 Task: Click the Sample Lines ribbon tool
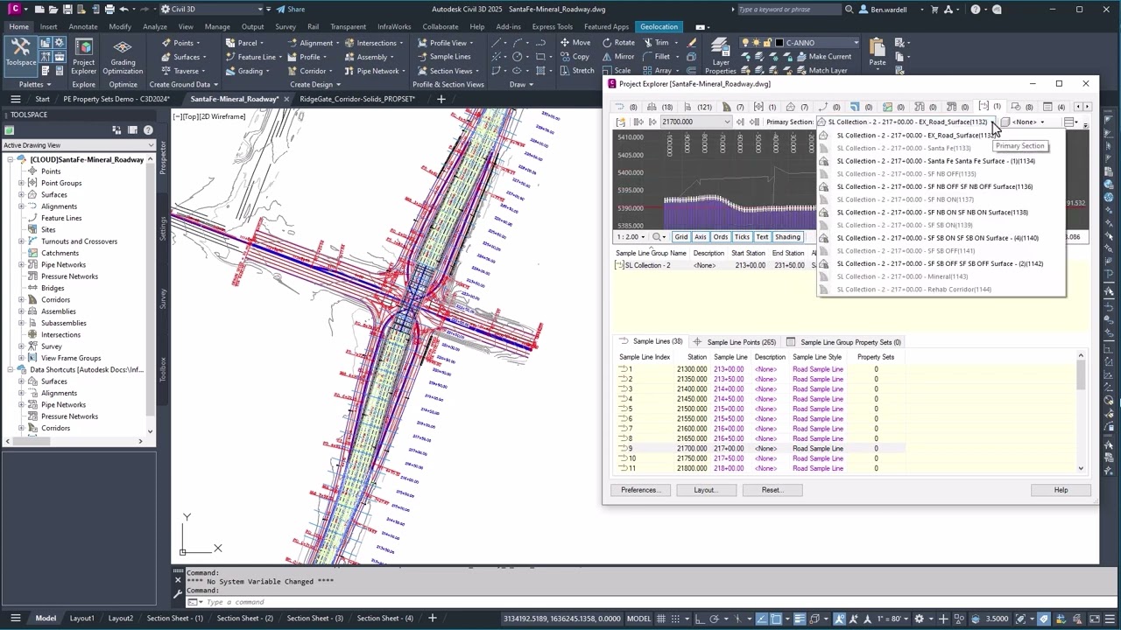442,57
